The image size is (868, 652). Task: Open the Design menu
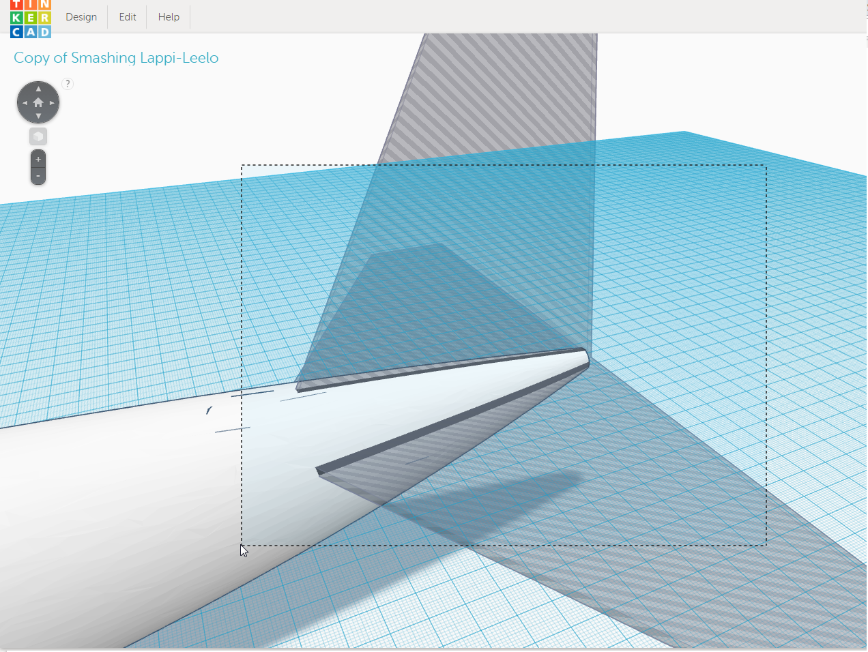(81, 16)
